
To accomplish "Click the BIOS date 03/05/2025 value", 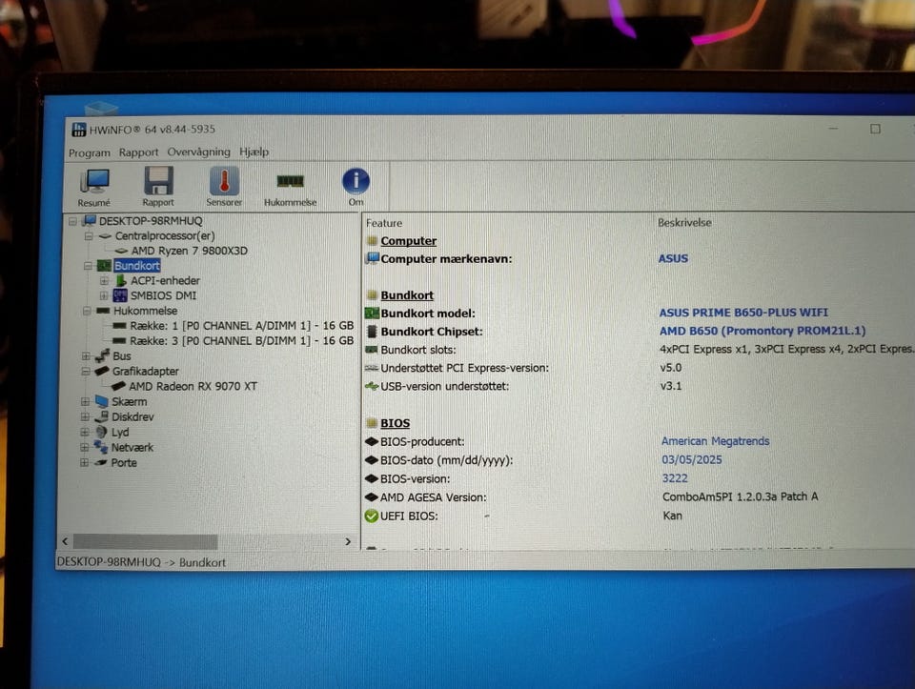I will [692, 459].
